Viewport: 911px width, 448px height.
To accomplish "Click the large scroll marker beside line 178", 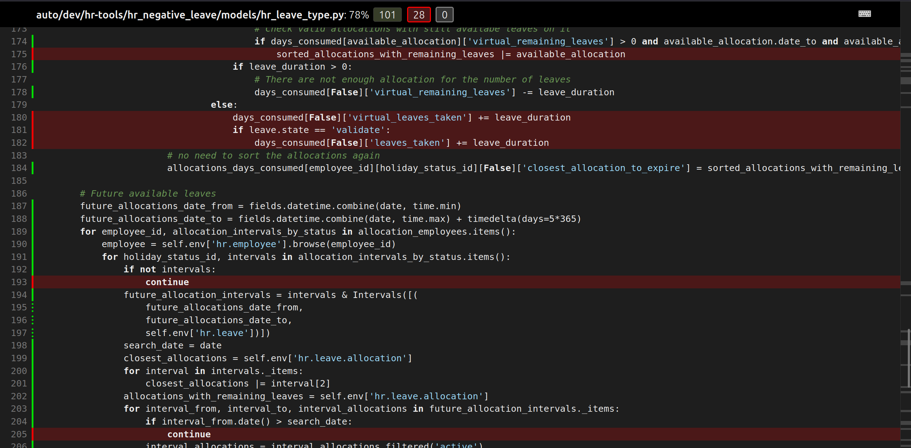I will tap(905, 80).
